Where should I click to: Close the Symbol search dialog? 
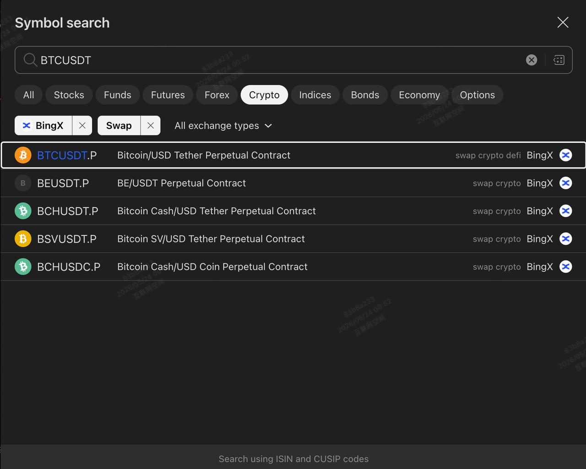tap(563, 22)
